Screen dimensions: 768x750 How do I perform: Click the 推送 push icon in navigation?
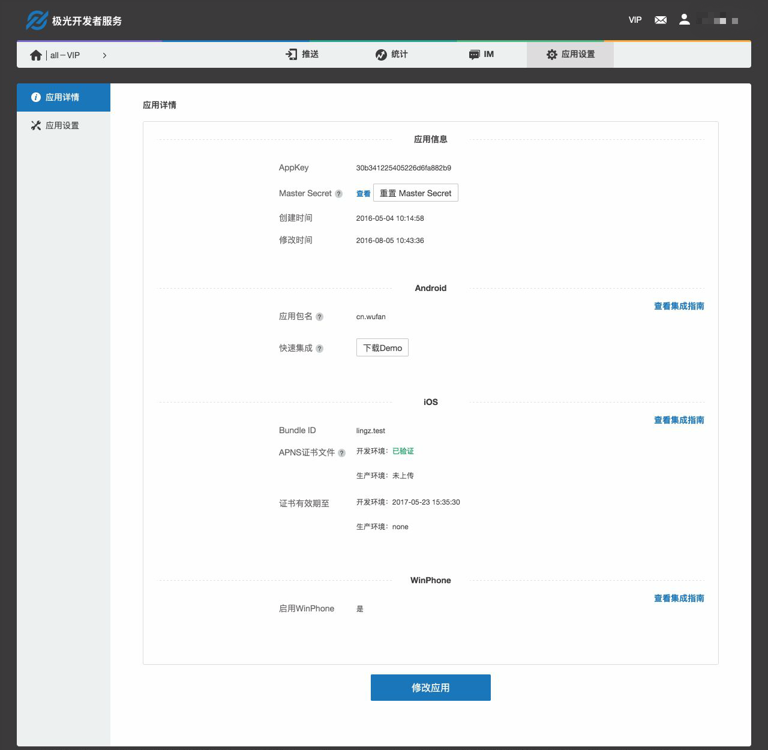pos(290,54)
